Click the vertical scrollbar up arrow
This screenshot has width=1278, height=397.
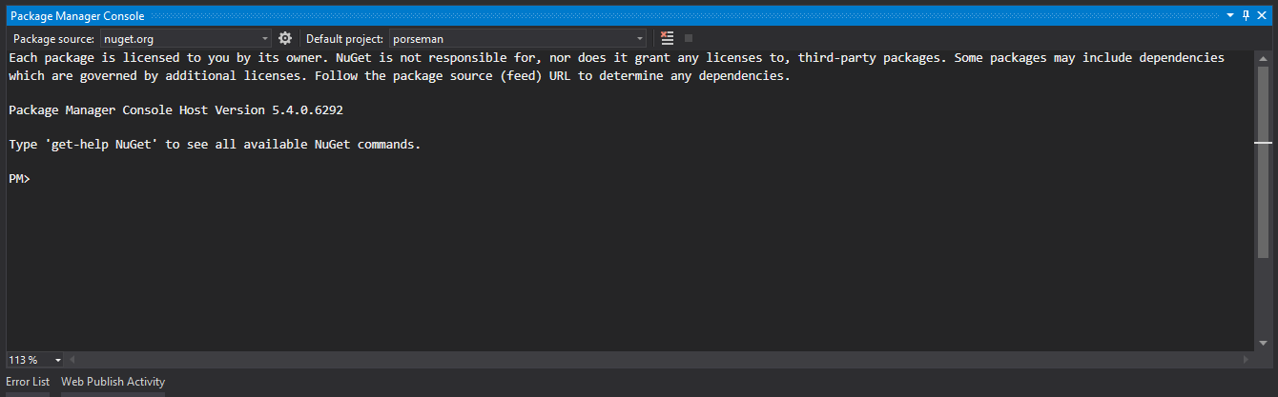[1263, 57]
